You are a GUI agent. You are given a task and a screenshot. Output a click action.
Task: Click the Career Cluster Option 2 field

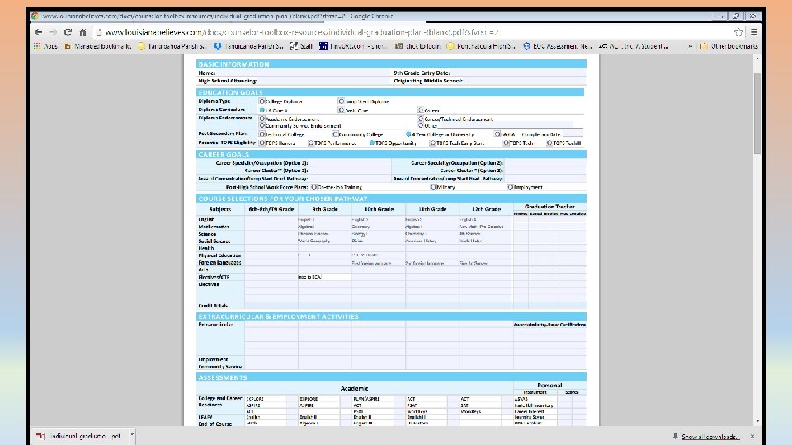[x=545, y=171]
